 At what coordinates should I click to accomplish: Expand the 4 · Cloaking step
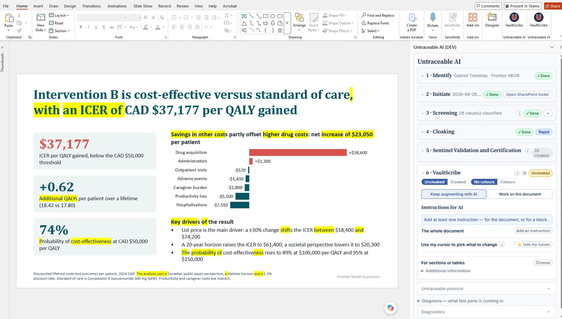(486, 132)
